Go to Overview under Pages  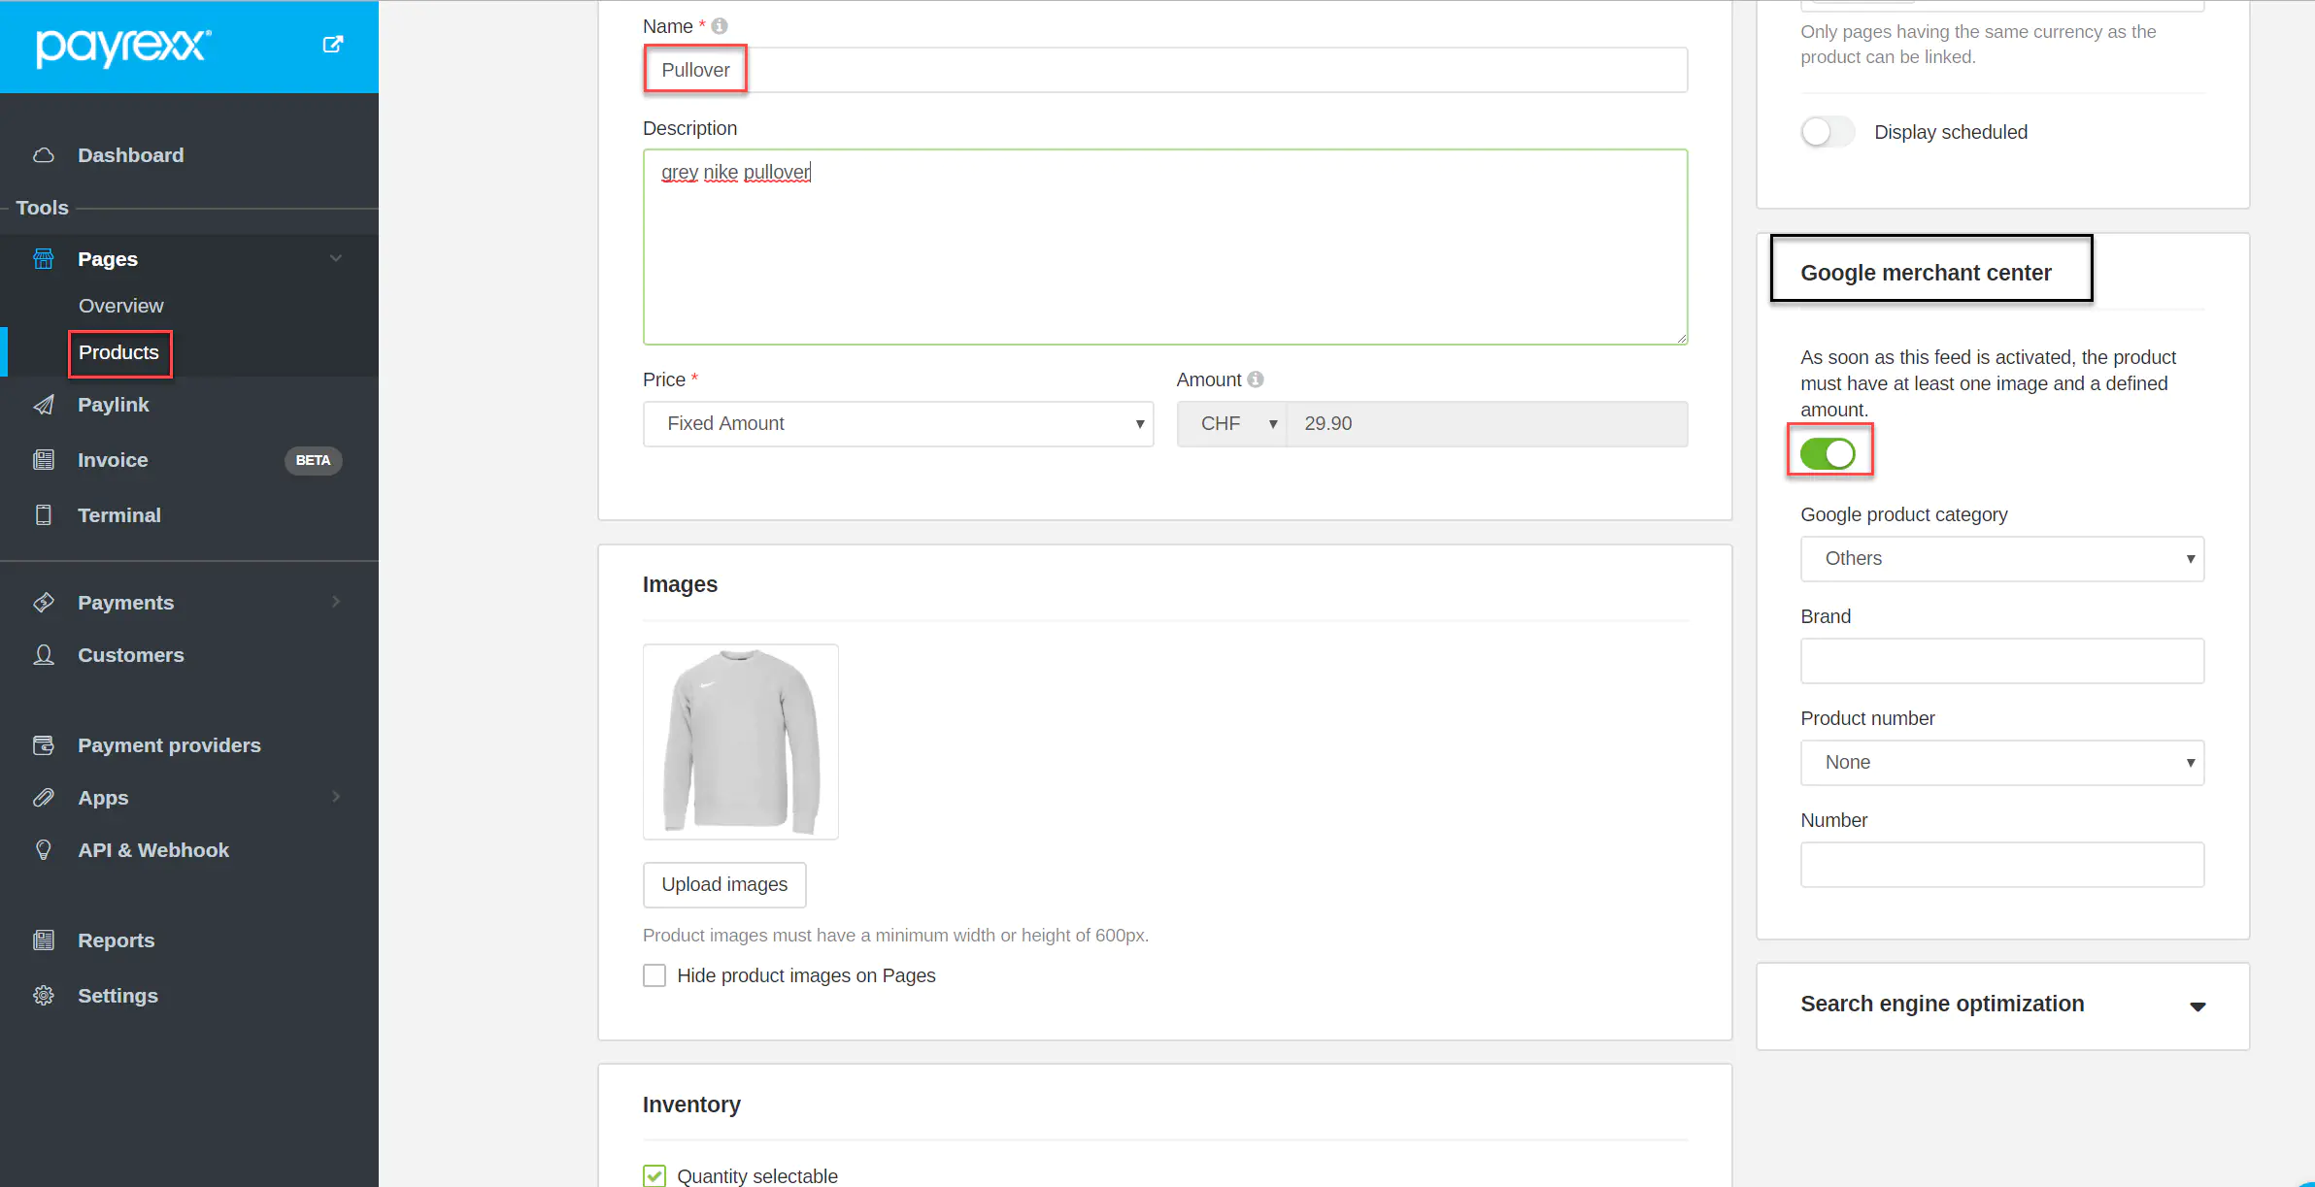pyautogui.click(x=120, y=306)
